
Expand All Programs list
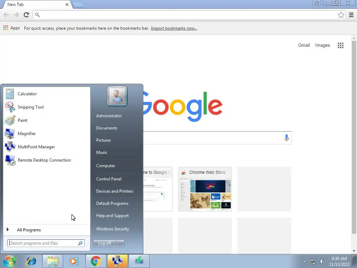(47, 230)
